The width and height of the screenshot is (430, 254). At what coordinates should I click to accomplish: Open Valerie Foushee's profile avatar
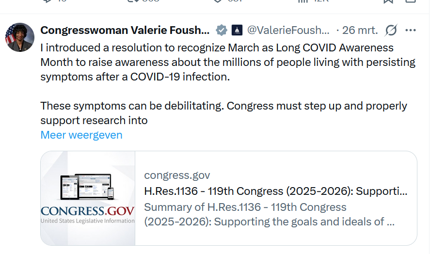click(x=20, y=37)
